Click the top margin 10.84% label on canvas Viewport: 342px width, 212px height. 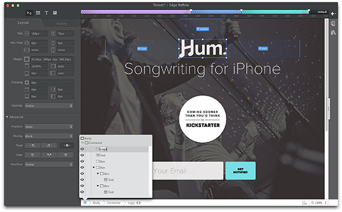(202, 29)
